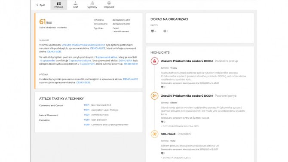Click the 61/100 severity score

[x=46, y=22]
